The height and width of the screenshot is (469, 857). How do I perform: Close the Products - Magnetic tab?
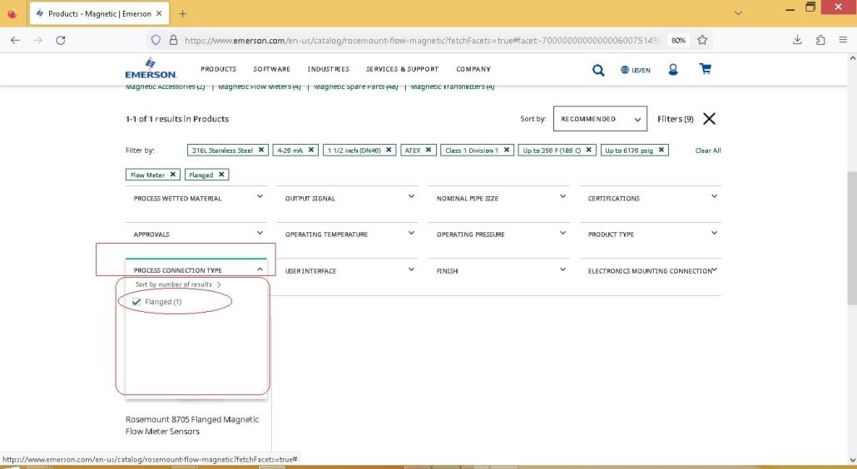tap(159, 13)
